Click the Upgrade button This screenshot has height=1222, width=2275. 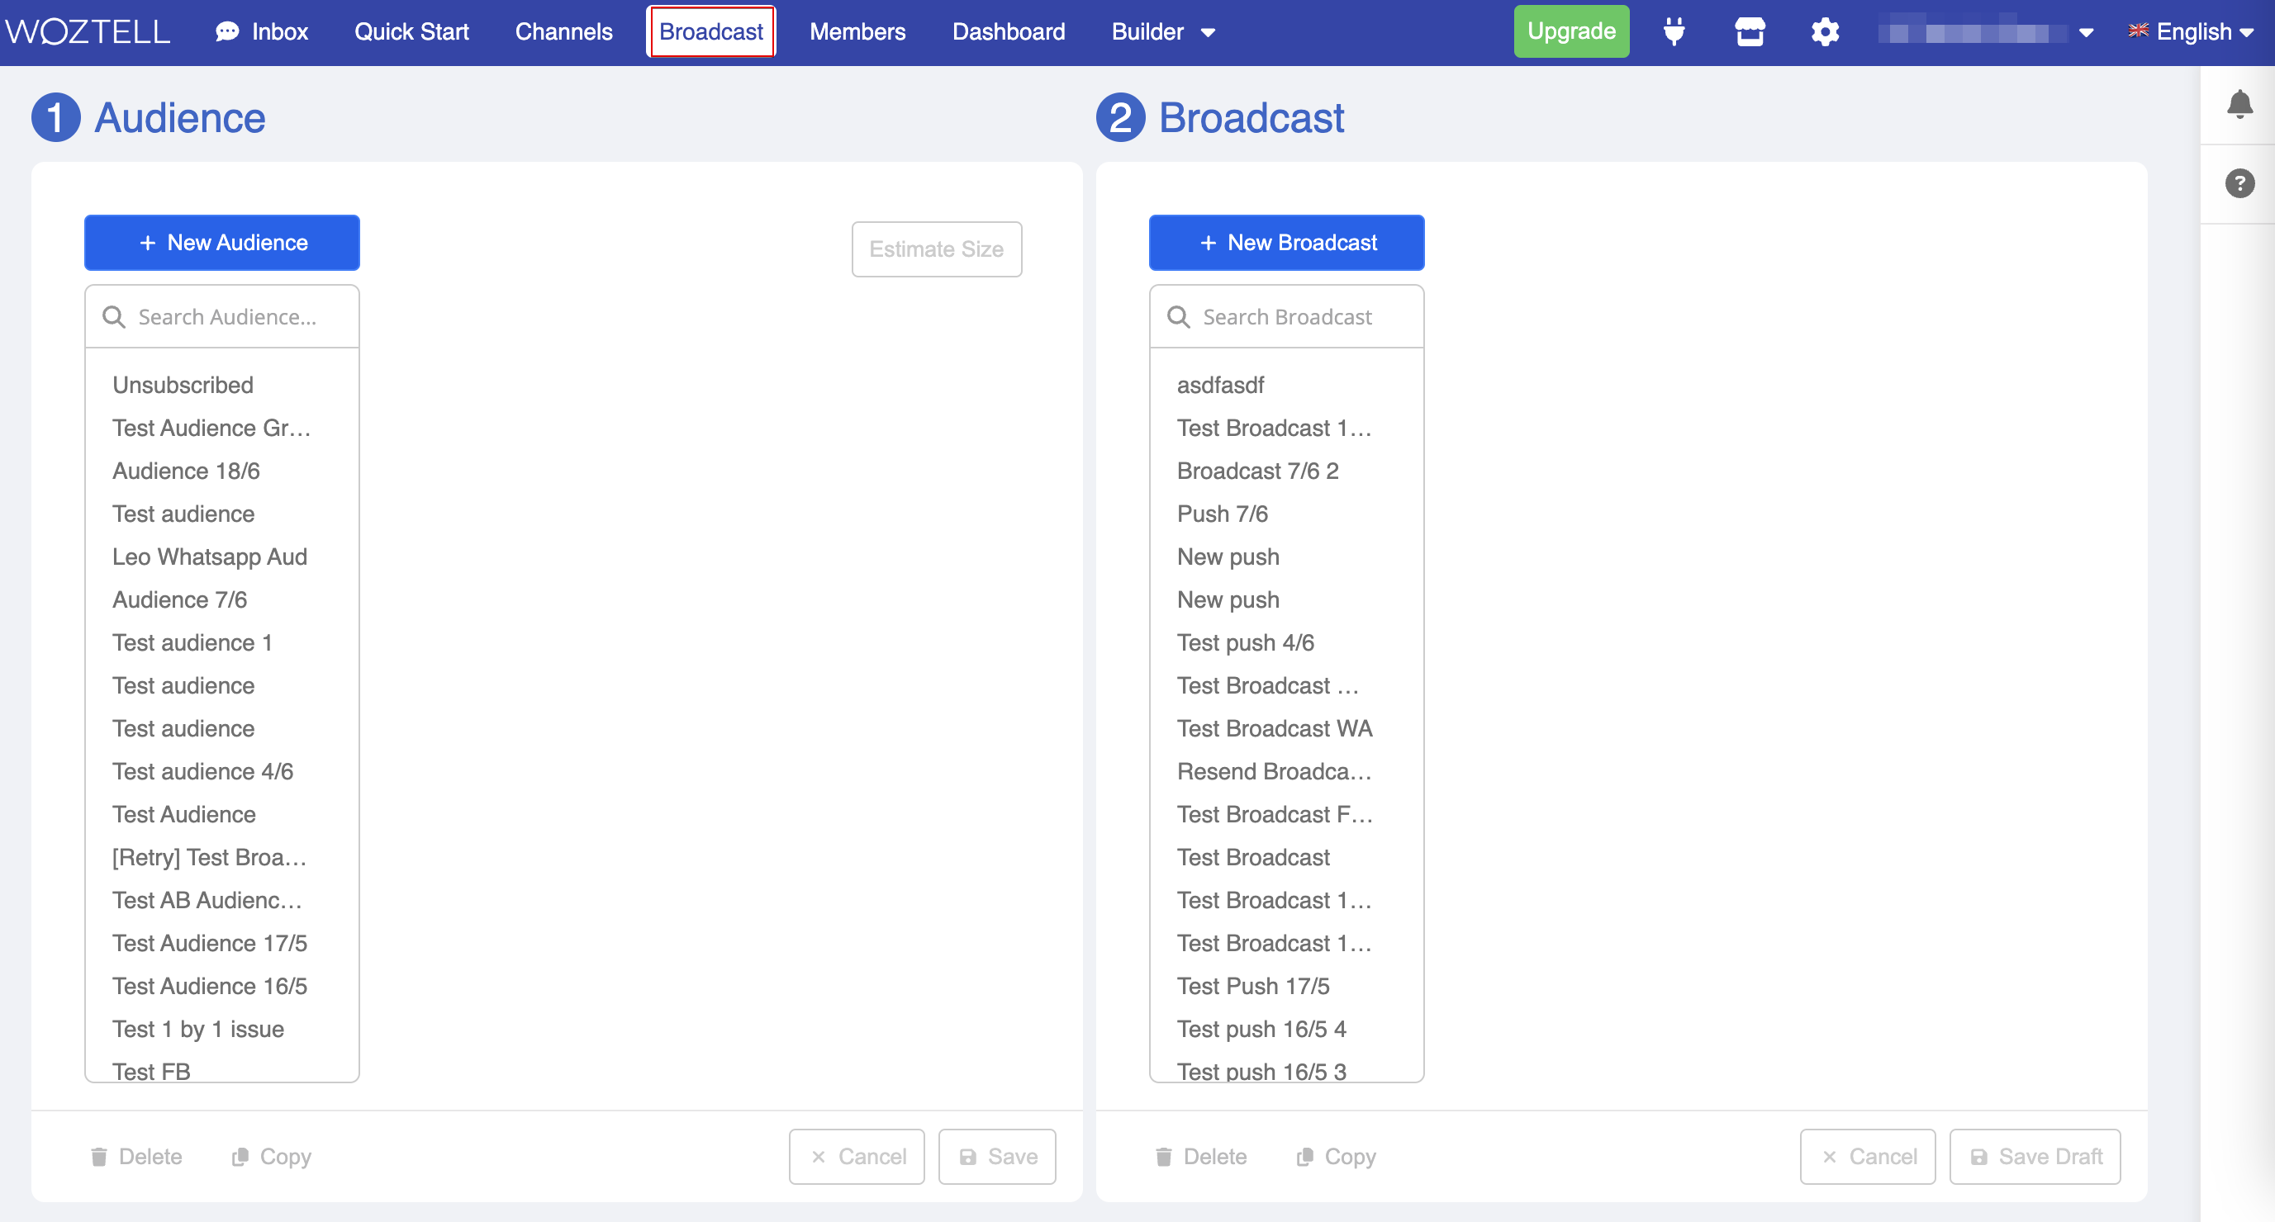tap(1571, 31)
